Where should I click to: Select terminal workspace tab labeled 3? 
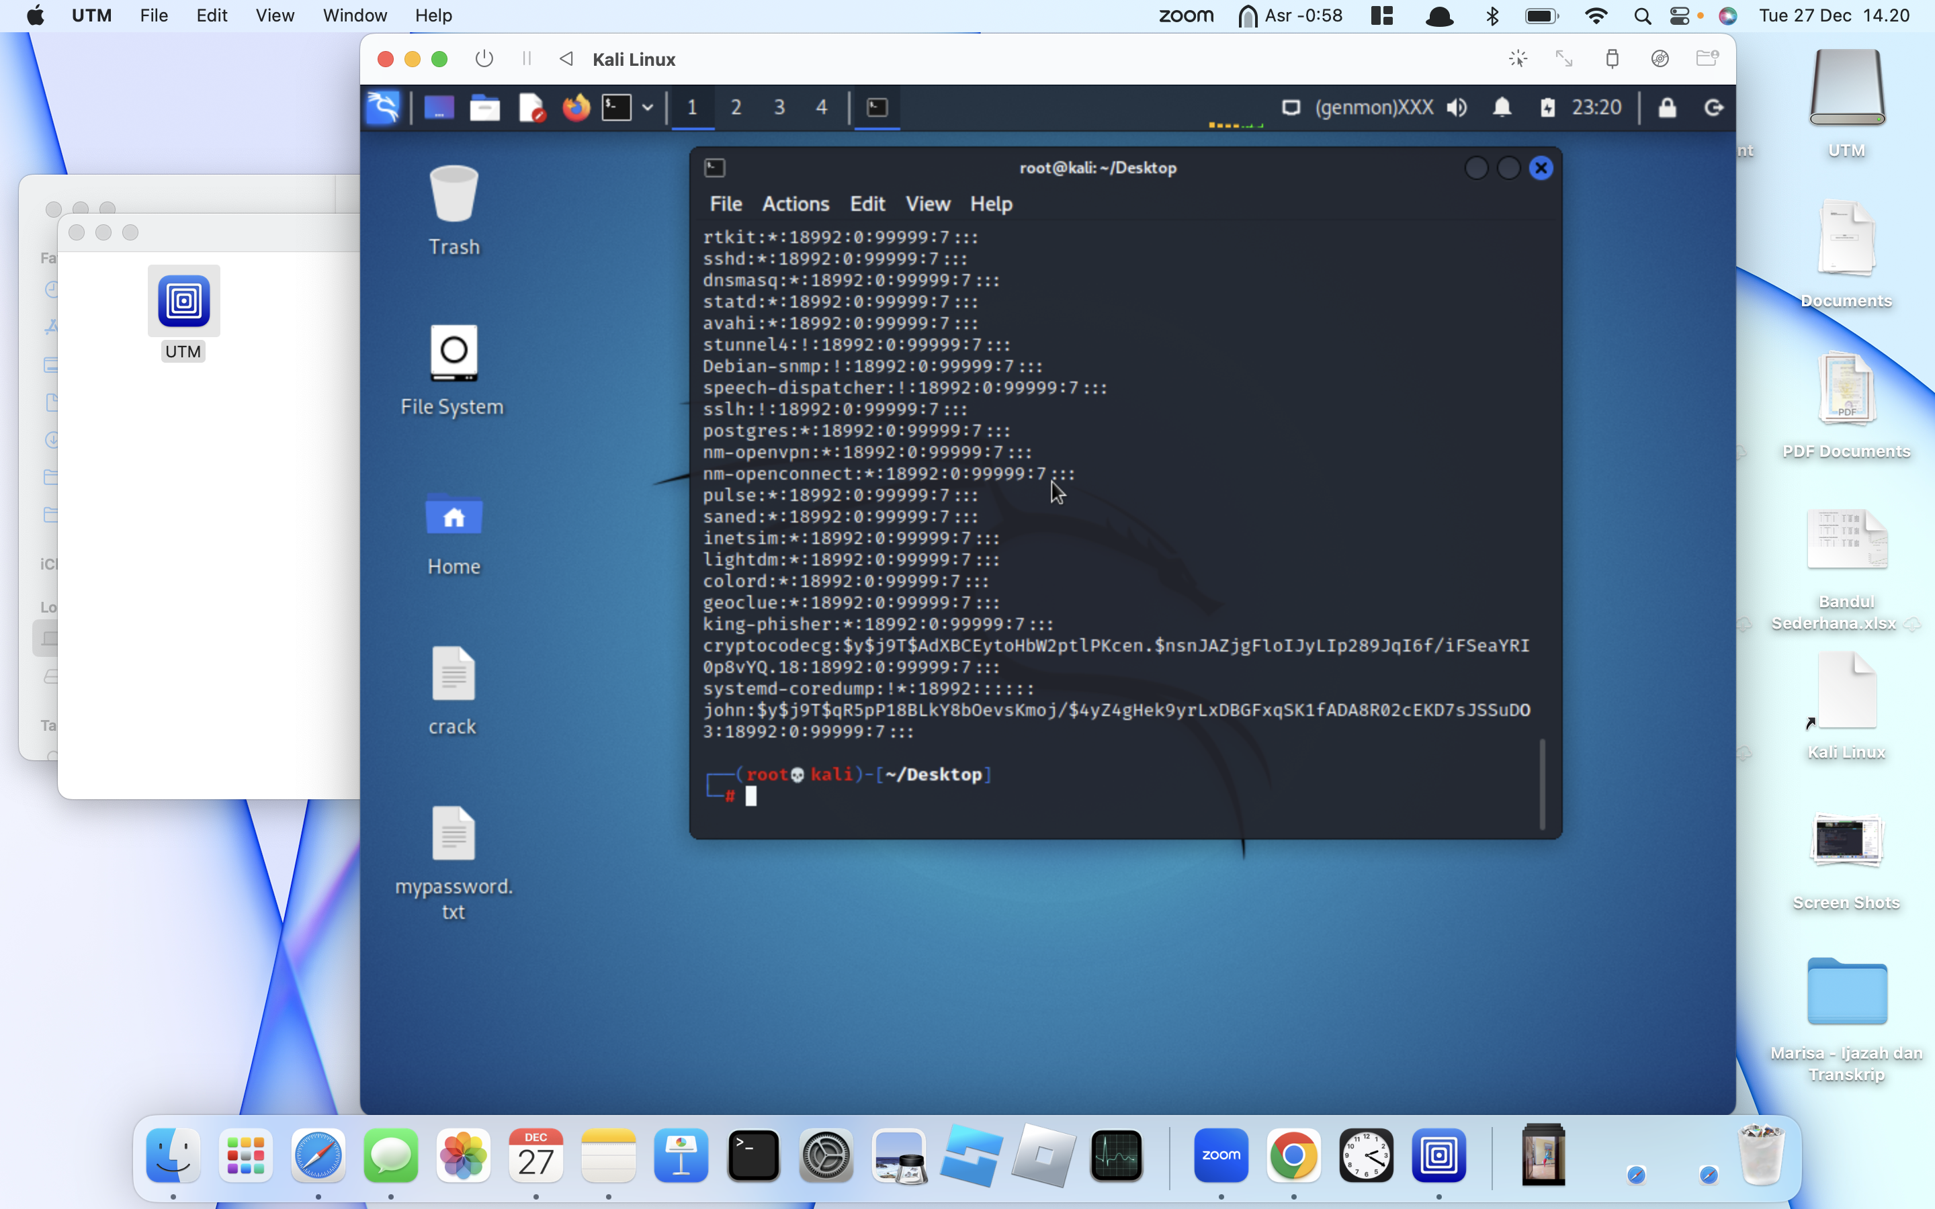coord(779,106)
